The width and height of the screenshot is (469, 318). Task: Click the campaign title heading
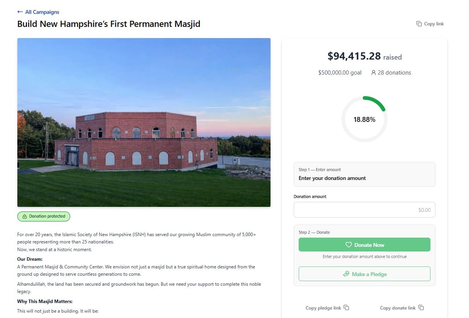tap(108, 24)
